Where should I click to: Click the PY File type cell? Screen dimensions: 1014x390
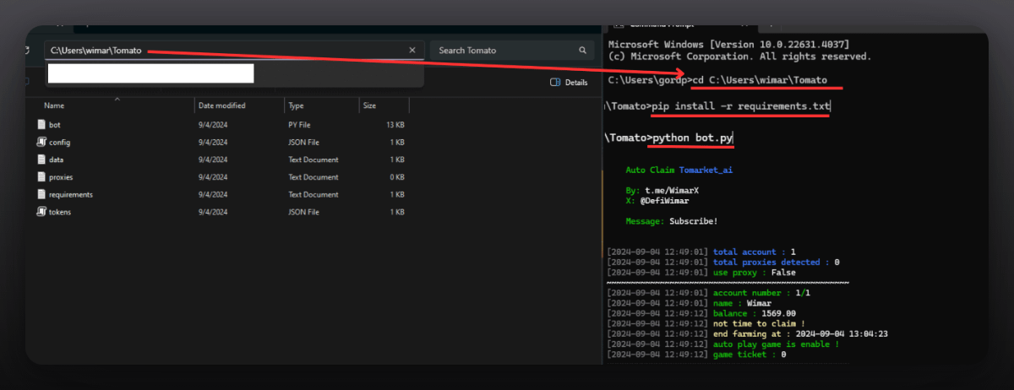pyautogui.click(x=300, y=125)
